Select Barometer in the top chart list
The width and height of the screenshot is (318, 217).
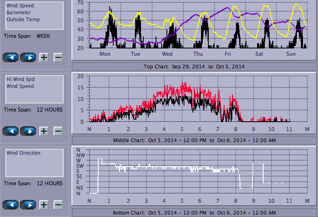pyautogui.click(x=18, y=13)
